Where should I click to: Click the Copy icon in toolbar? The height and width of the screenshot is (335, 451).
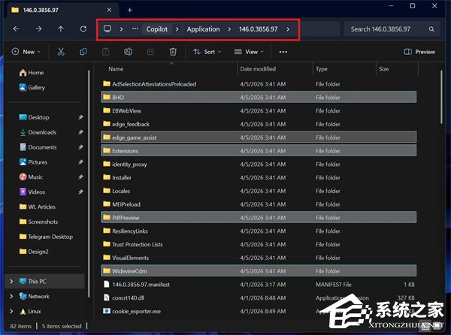pyautogui.click(x=83, y=52)
